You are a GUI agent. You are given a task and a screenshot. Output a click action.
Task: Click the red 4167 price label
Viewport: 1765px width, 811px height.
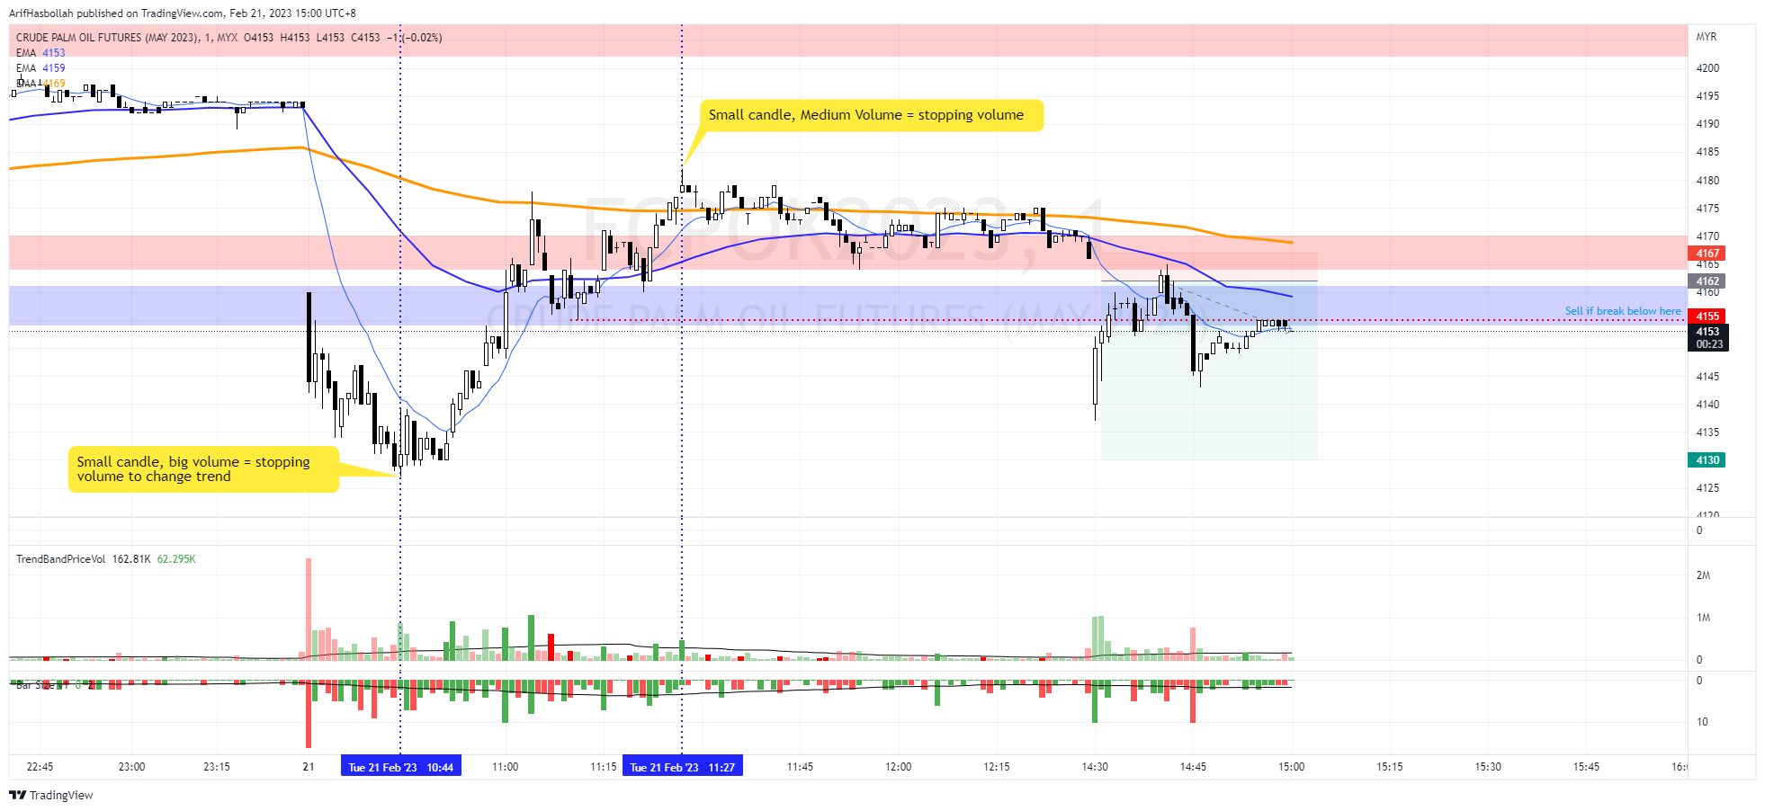pyautogui.click(x=1707, y=254)
